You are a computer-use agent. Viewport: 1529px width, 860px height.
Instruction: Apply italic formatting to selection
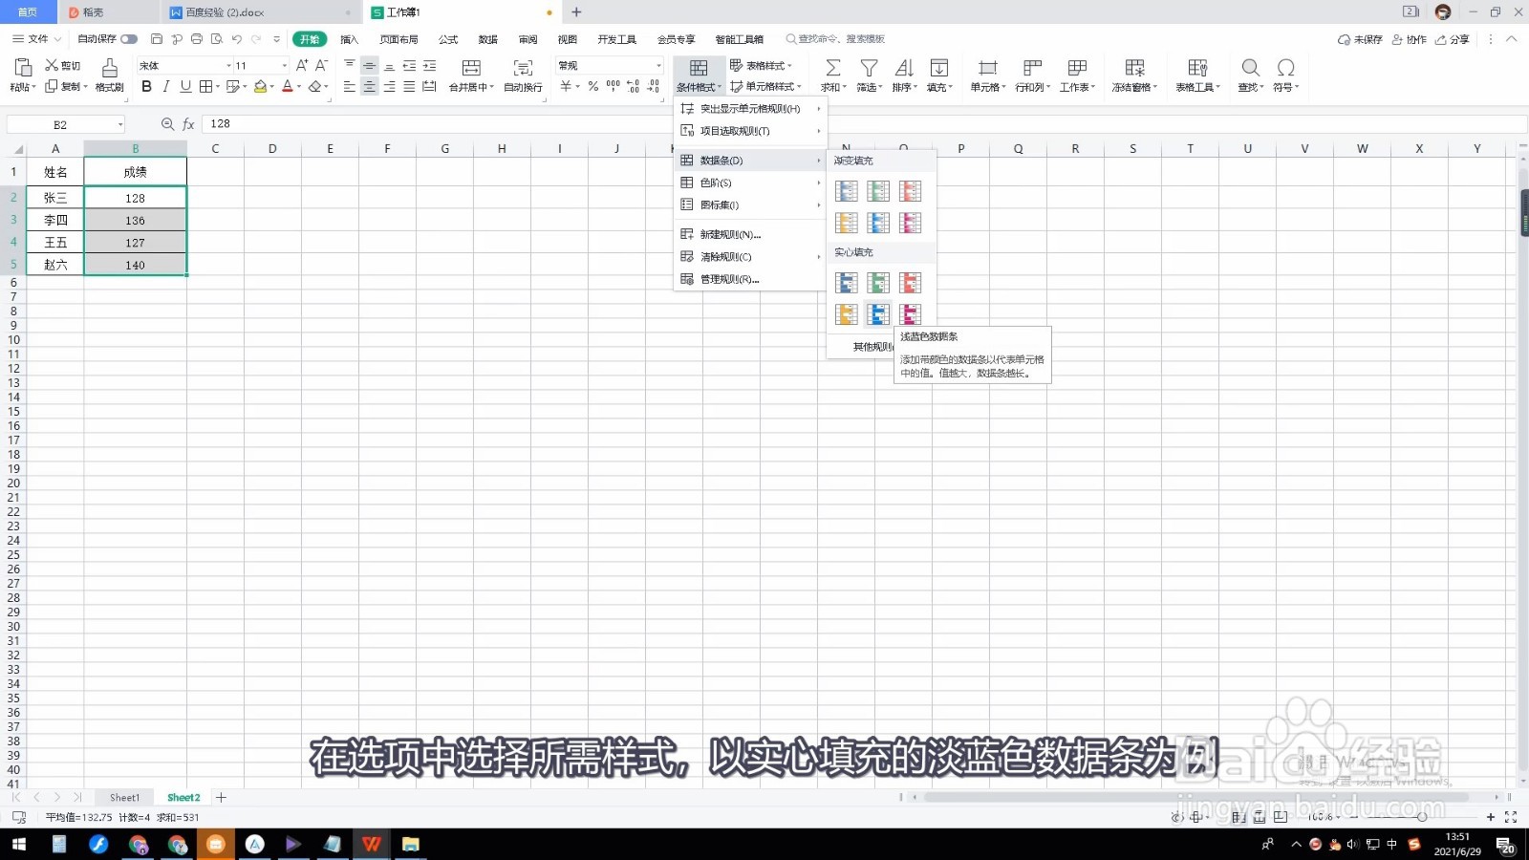(166, 86)
